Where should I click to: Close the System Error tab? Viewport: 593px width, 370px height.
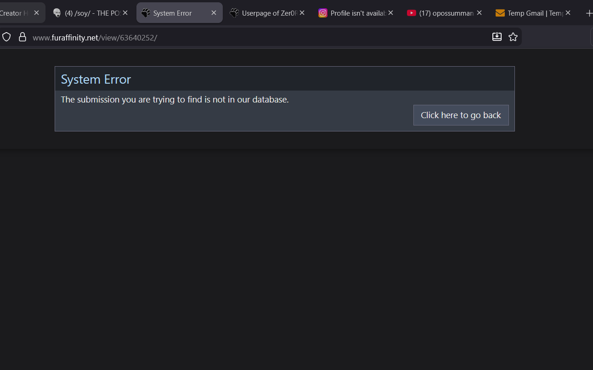[214, 13]
